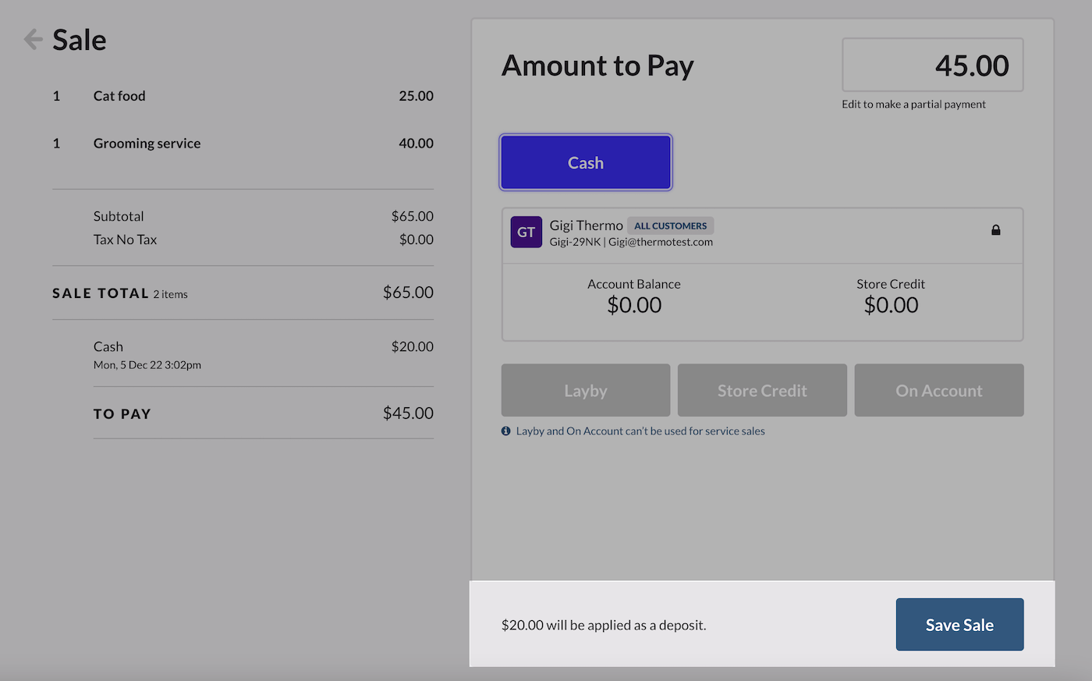
Task: Click the info icon near Layby notice
Action: [x=508, y=430]
